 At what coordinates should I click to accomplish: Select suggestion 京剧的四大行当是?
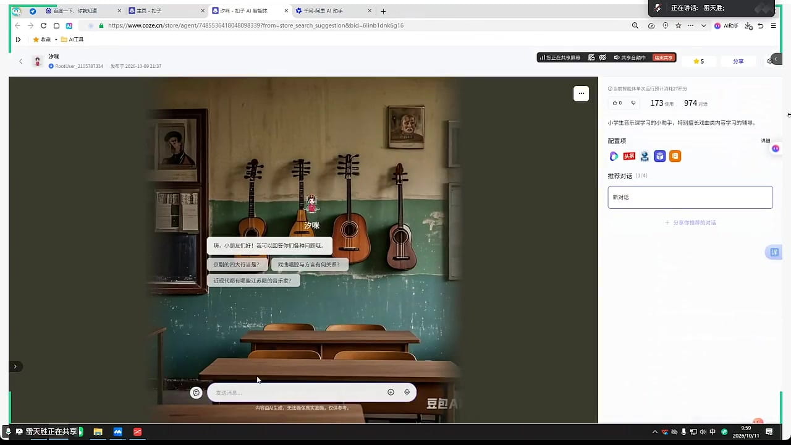[x=237, y=265]
